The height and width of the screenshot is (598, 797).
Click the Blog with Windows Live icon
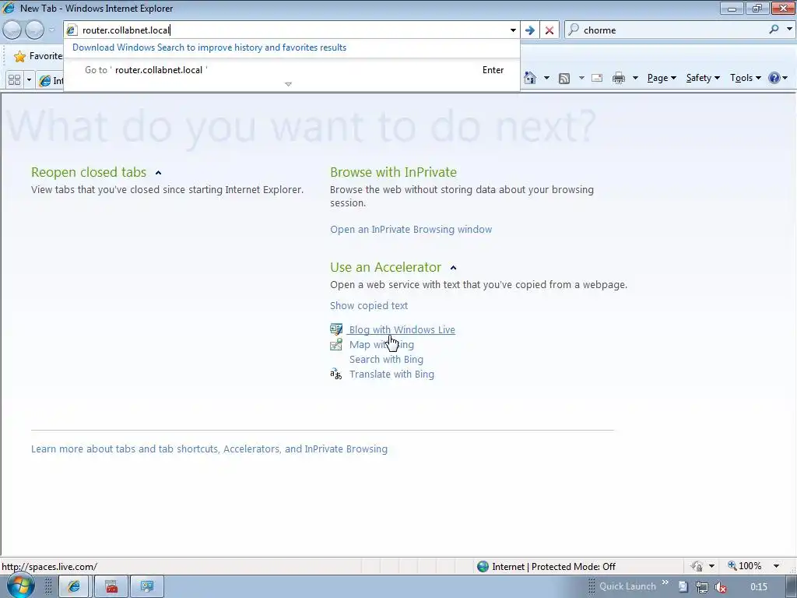(336, 329)
